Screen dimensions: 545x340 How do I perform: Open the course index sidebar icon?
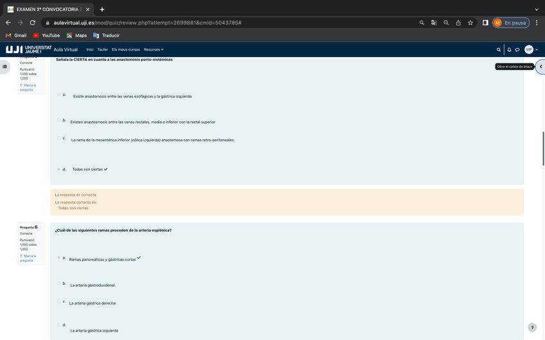5,66
